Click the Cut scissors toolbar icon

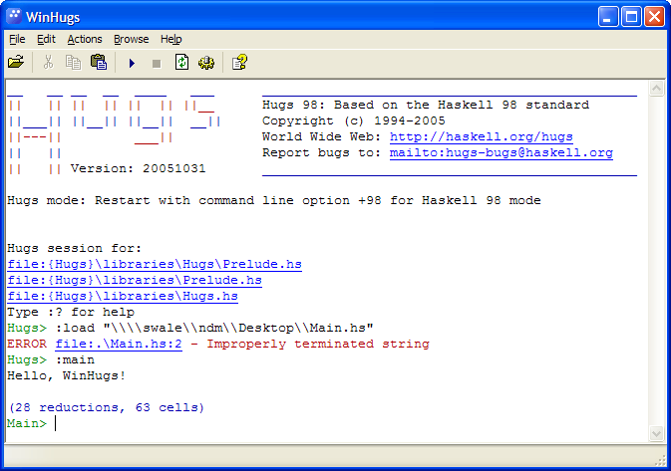pyautogui.click(x=47, y=63)
